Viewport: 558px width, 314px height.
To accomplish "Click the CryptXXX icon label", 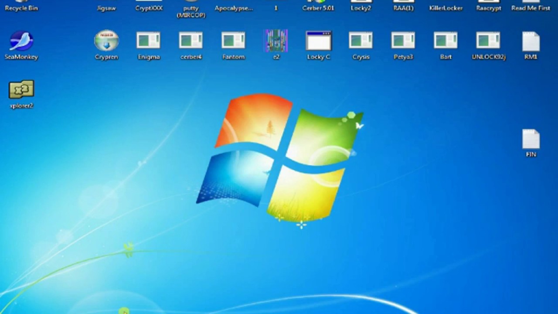I will [x=149, y=8].
